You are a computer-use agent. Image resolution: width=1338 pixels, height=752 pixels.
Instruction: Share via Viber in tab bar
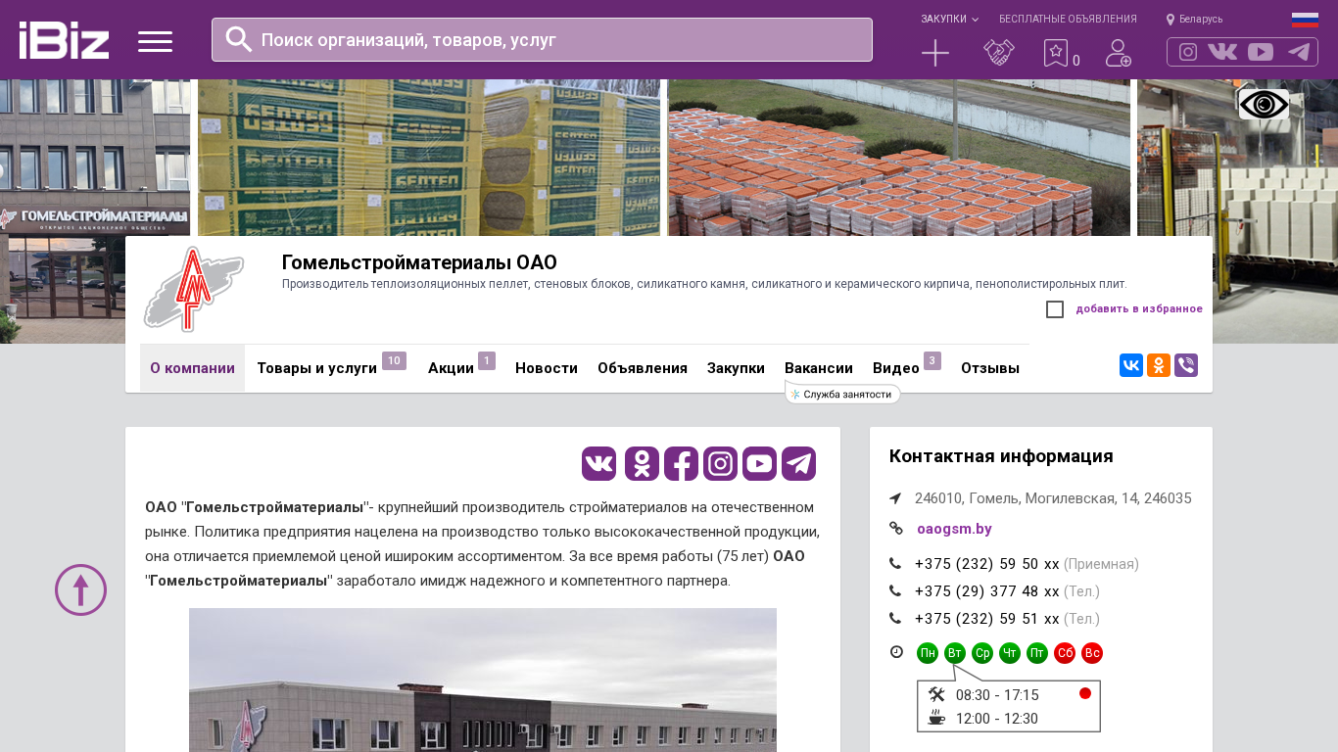click(1186, 365)
